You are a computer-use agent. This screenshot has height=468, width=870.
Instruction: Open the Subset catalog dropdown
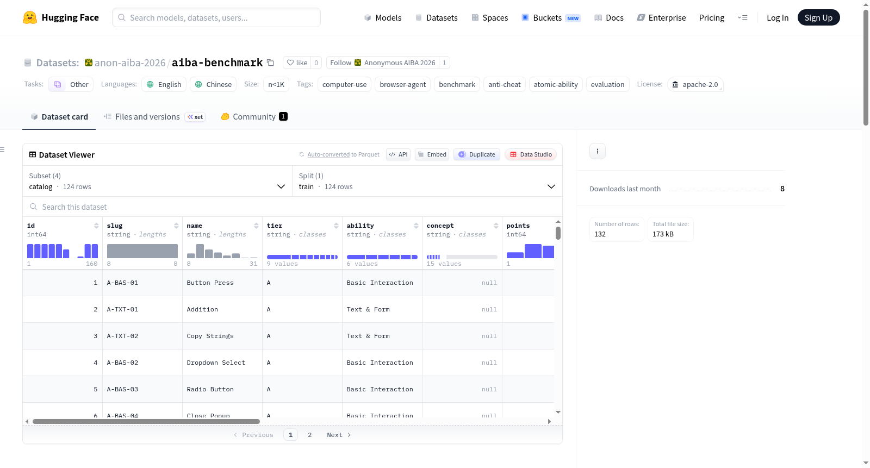[157, 181]
